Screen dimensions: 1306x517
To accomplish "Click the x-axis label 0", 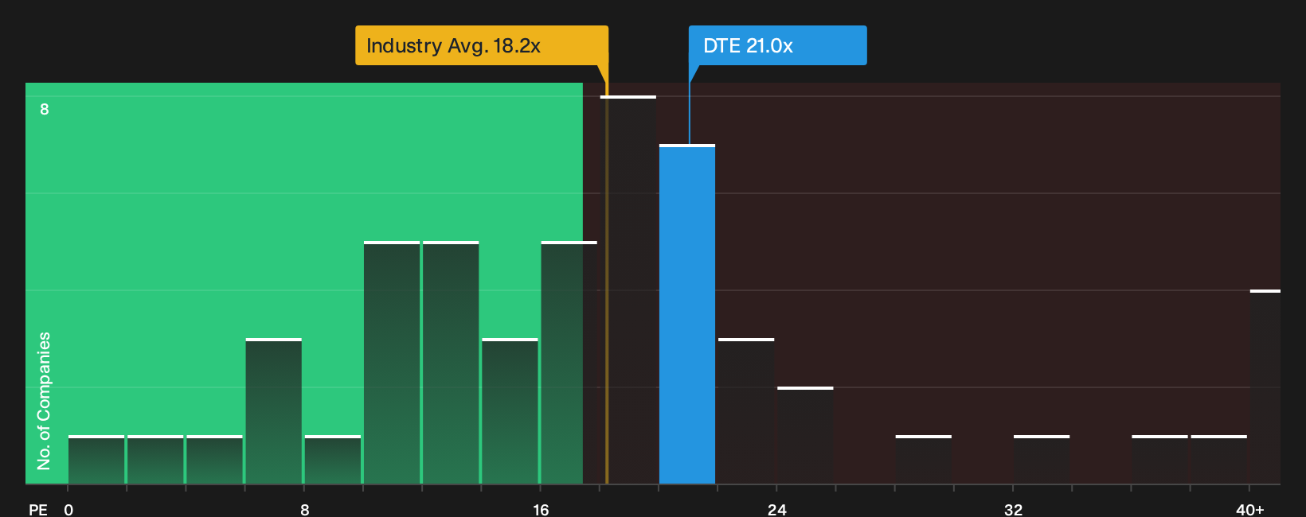I will pos(68,510).
